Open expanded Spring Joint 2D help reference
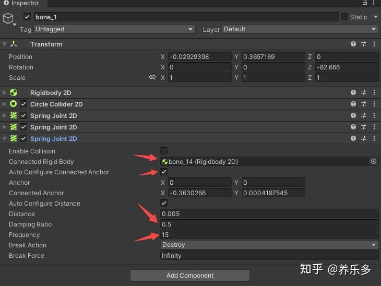The height and width of the screenshot is (286, 381). pos(353,138)
